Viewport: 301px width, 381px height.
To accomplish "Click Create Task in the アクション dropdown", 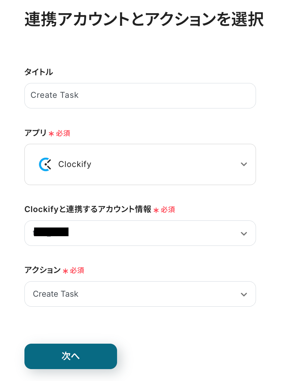I will (x=56, y=294).
